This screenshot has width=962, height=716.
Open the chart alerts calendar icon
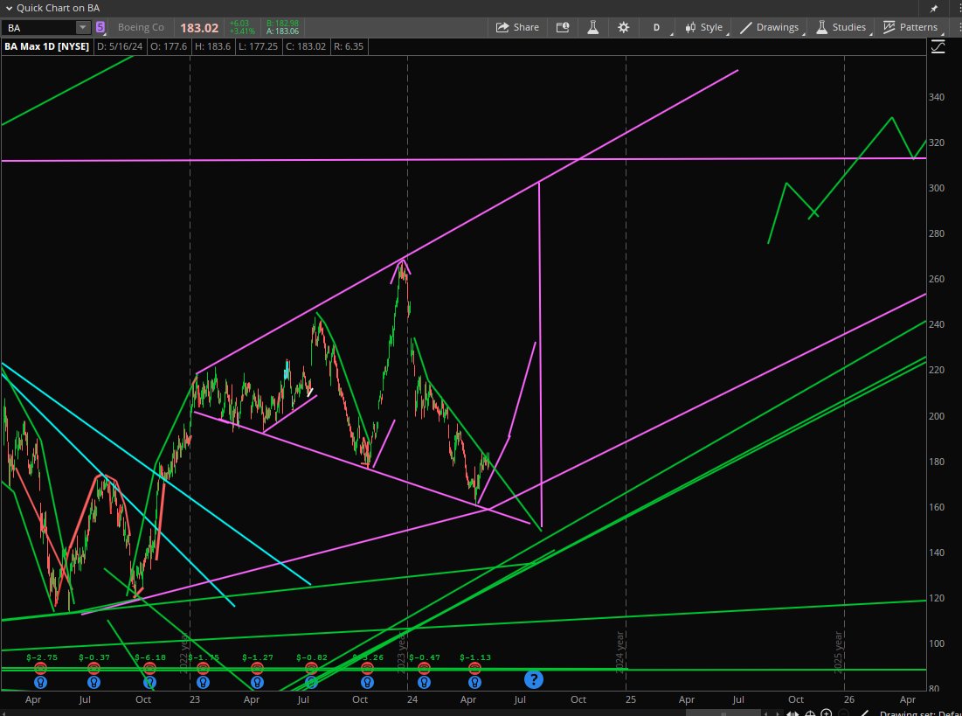click(x=562, y=27)
